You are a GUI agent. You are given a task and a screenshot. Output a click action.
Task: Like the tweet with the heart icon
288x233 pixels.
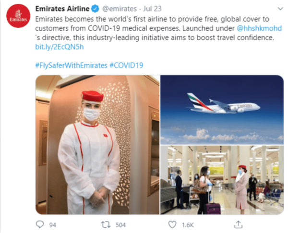pyautogui.click(x=172, y=224)
